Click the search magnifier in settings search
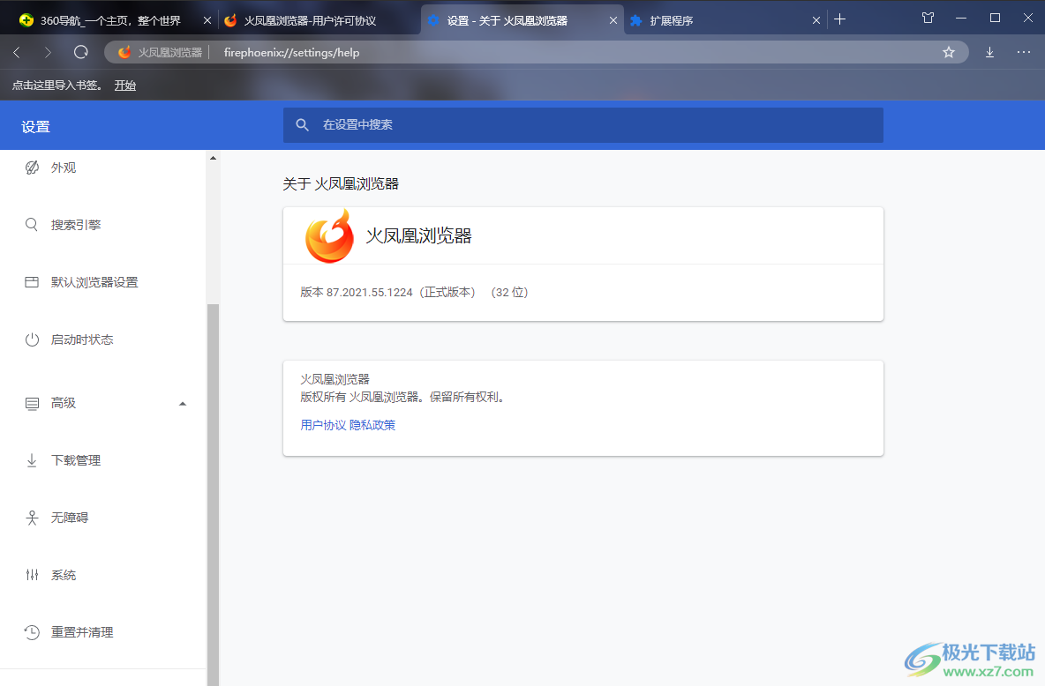Screen dimensions: 1045x686 pos(302,124)
